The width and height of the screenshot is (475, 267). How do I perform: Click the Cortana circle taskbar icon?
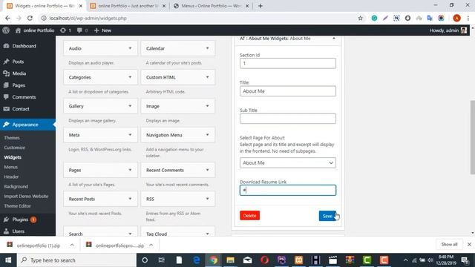(x=145, y=260)
